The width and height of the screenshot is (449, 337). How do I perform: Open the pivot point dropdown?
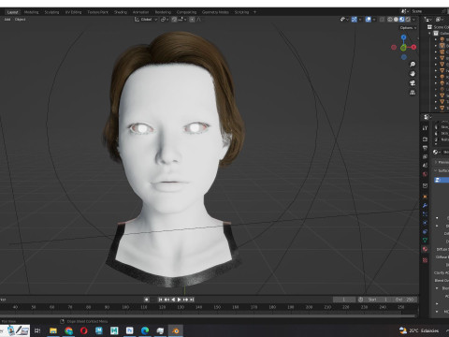point(165,20)
